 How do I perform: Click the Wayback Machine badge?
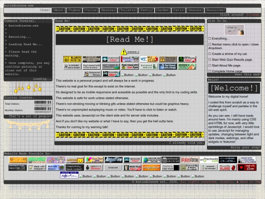pyautogui.click(x=189, y=160)
